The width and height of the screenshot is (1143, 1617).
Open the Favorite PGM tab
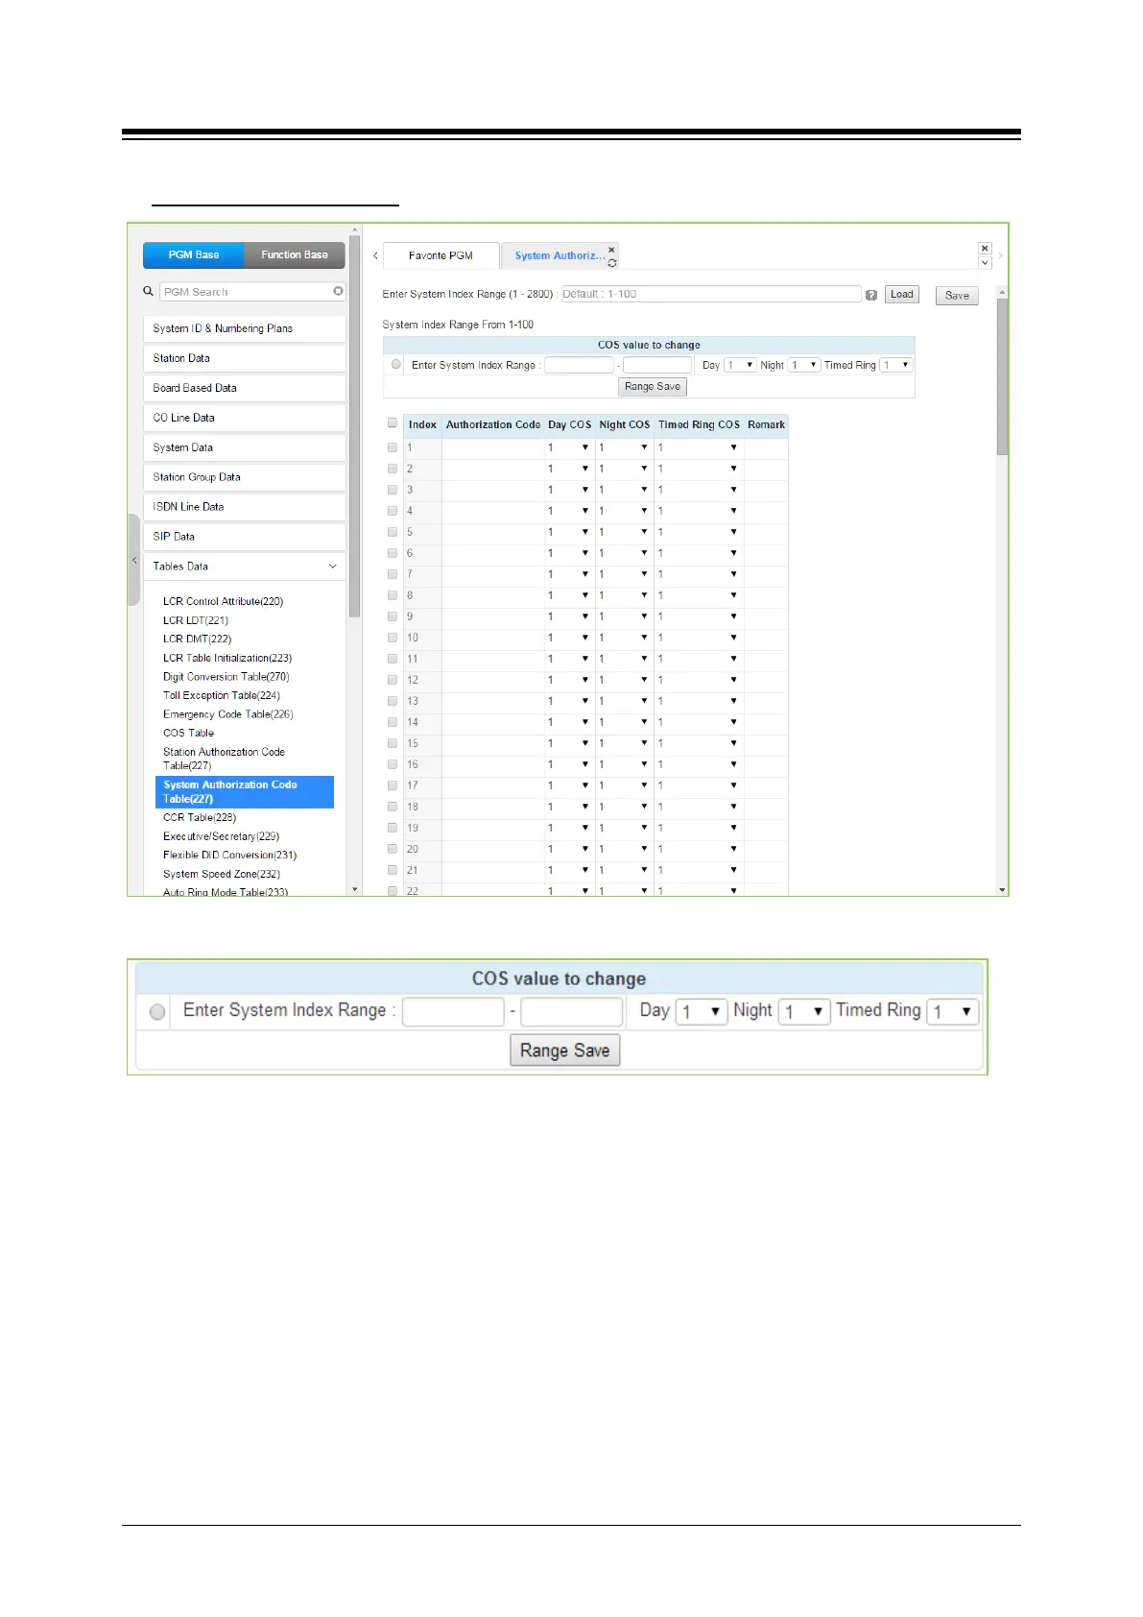pyautogui.click(x=441, y=255)
